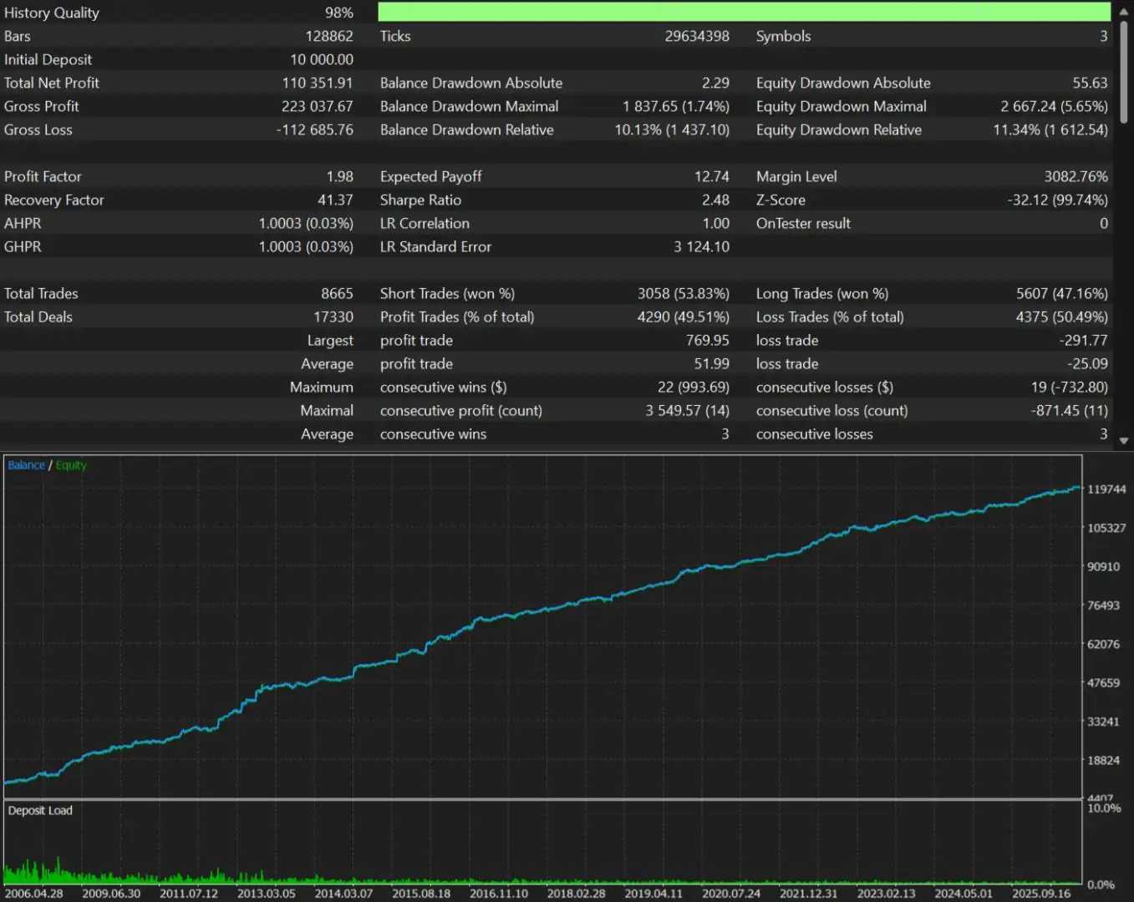Click the 119744 label on the balance axis

pyautogui.click(x=1106, y=489)
